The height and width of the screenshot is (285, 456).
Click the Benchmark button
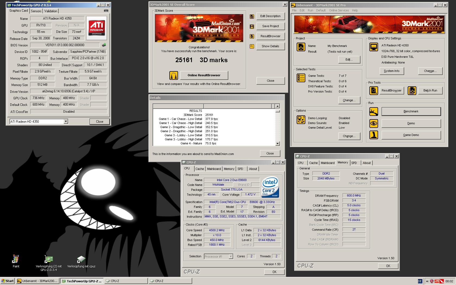click(411, 111)
